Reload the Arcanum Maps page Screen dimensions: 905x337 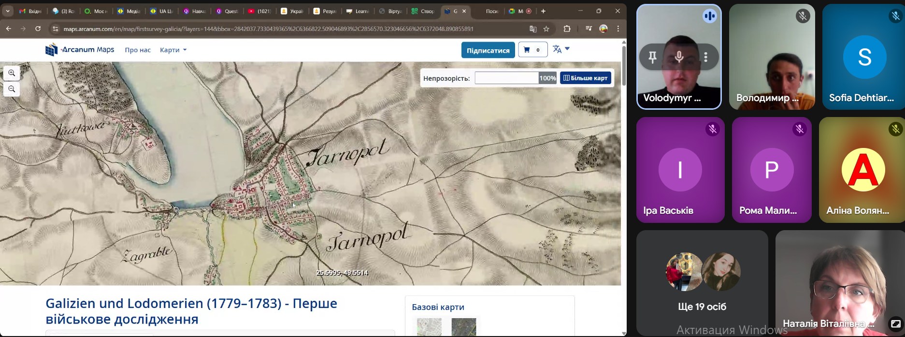[x=38, y=29]
